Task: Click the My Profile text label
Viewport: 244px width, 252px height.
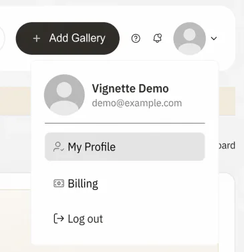Action: [92, 147]
